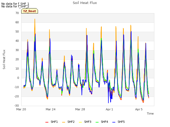Click the 'No data for f_SHF_2' message
The image size is (170, 127).
[x=15, y=6]
